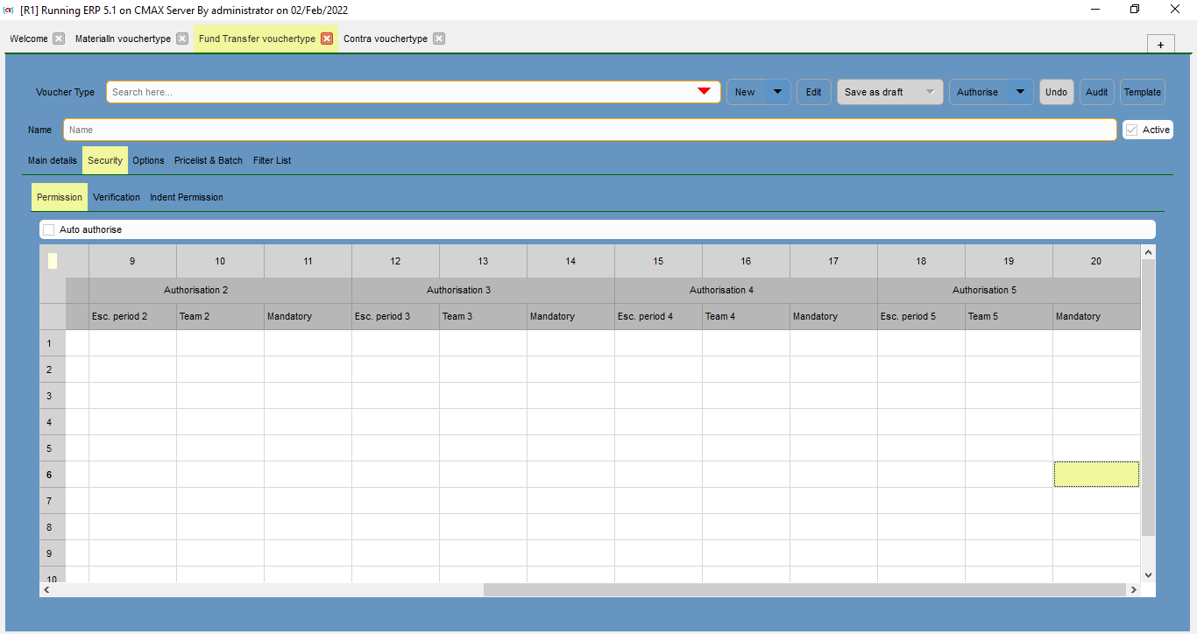1197x634 pixels.
Task: Expand the Authorise dropdown arrow
Action: pyautogui.click(x=1020, y=92)
